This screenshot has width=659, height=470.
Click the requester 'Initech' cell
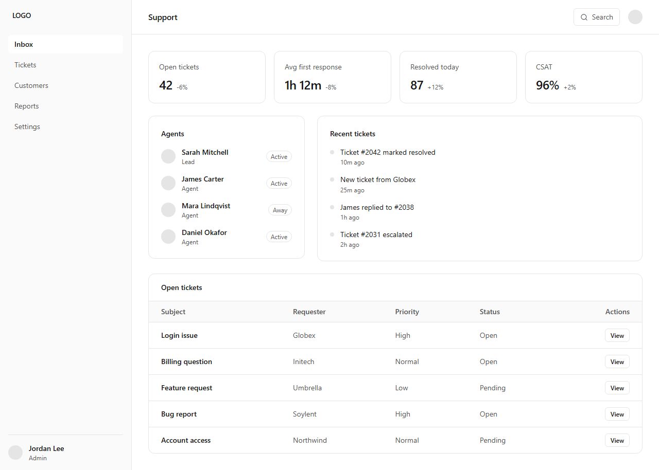pos(303,361)
